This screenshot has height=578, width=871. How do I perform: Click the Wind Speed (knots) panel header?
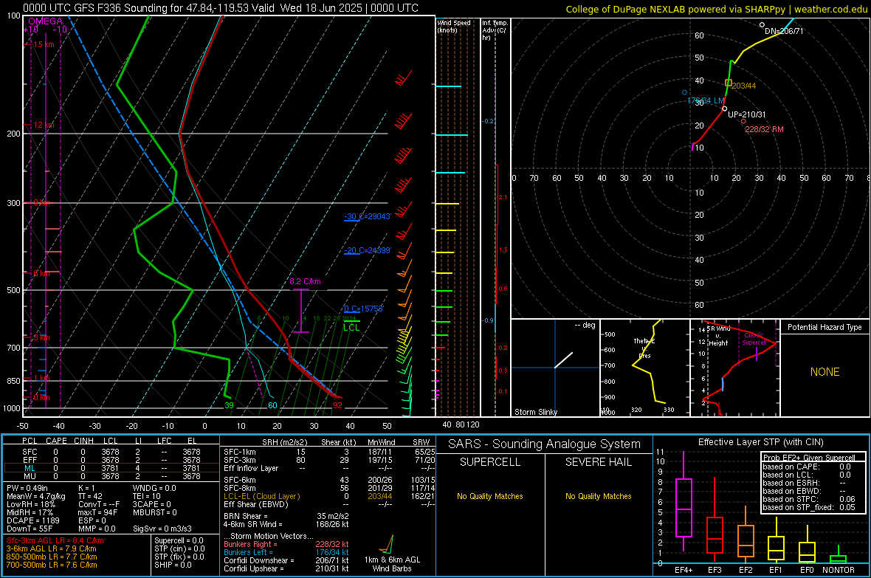453,26
